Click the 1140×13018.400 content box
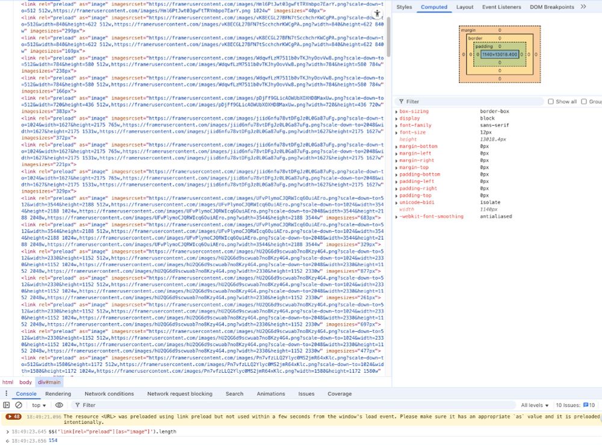The height and width of the screenshot is (445, 602). click(x=500, y=55)
